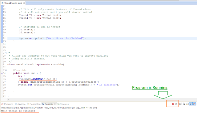Place cursor on 'T1.start();' line
Image resolution: width=197 pixels, height=113 pixels.
click(x=27, y=30)
